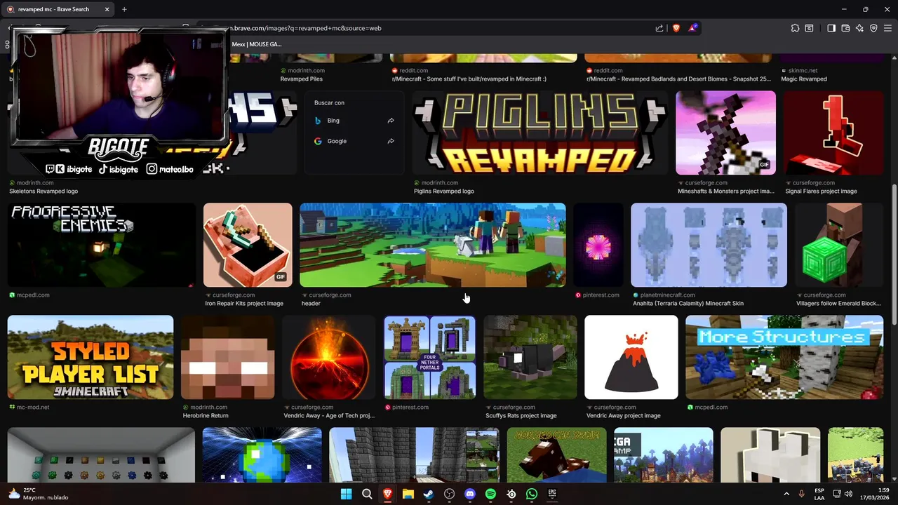
Task: Open Discord from taskbar
Action: tap(470, 494)
